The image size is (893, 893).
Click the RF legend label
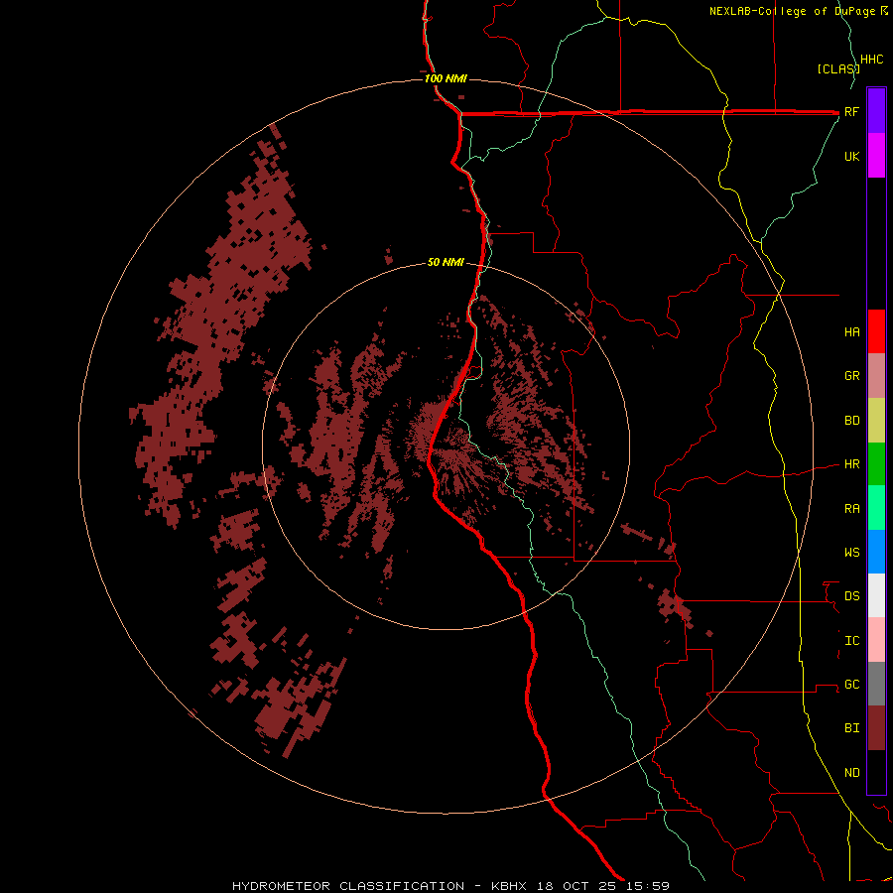851,111
